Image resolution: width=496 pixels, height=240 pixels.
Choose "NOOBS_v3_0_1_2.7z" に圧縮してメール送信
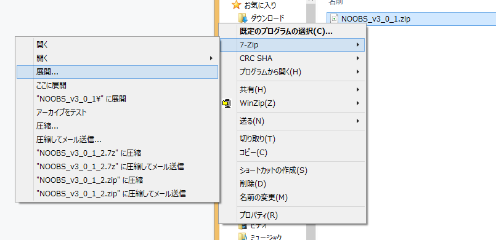click(x=117, y=166)
